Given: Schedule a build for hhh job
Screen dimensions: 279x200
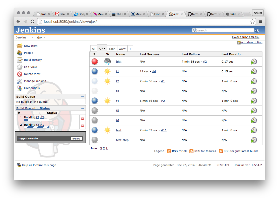Looking at the screenshot, I should (254, 62).
